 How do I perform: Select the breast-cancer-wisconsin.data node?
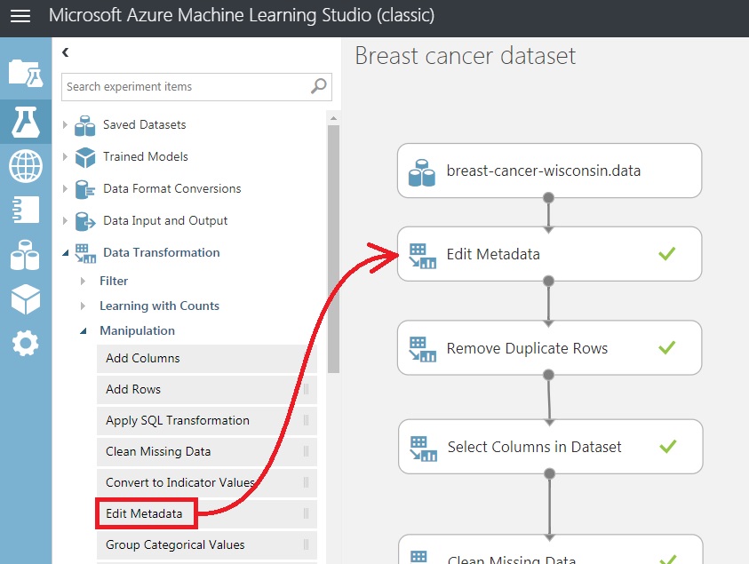tap(549, 171)
